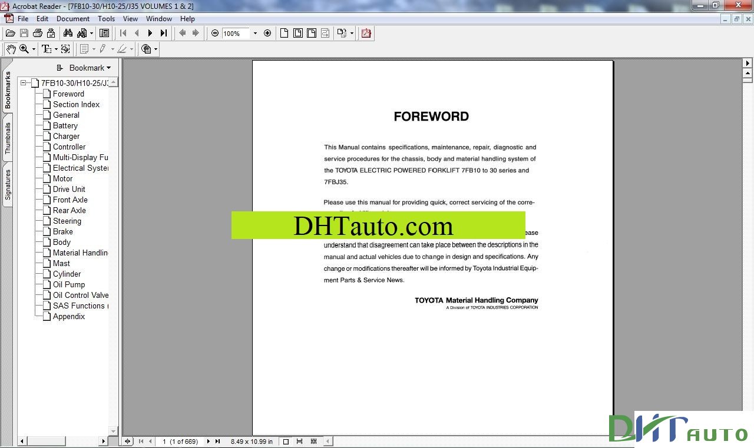Click the email document icon beside print
The width and height of the screenshot is (754, 448).
(x=51, y=33)
